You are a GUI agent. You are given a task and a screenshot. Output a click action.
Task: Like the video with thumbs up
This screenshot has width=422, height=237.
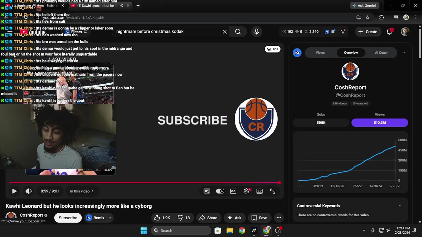coord(162,218)
